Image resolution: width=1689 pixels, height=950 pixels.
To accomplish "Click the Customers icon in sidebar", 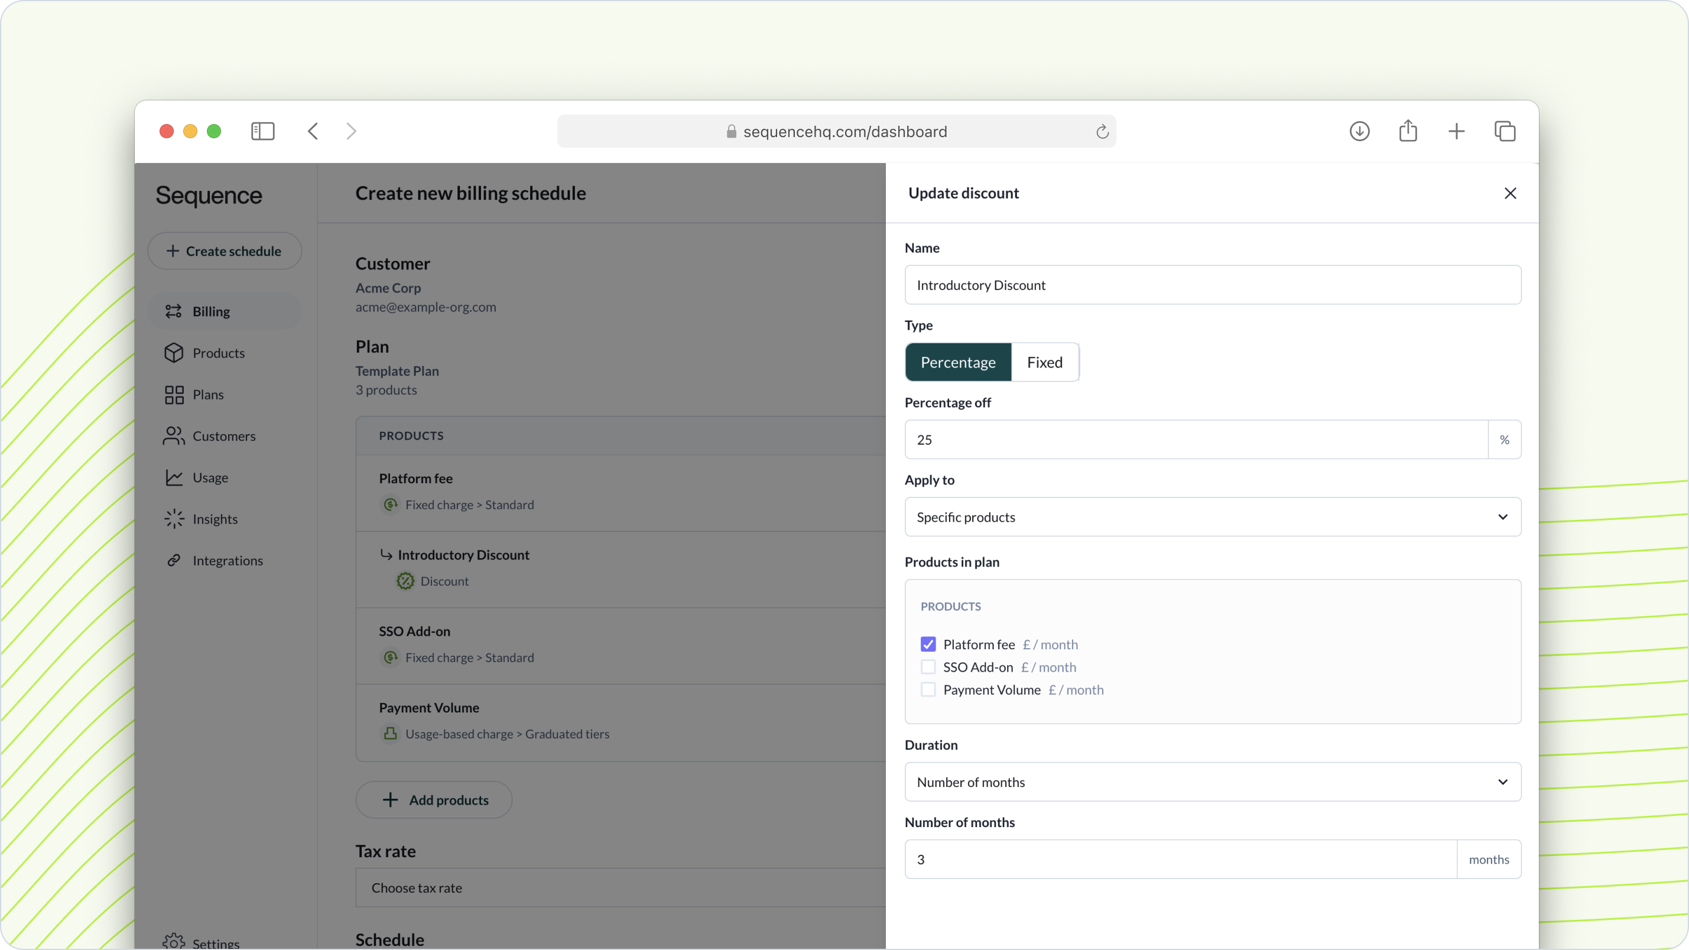I will pos(175,435).
